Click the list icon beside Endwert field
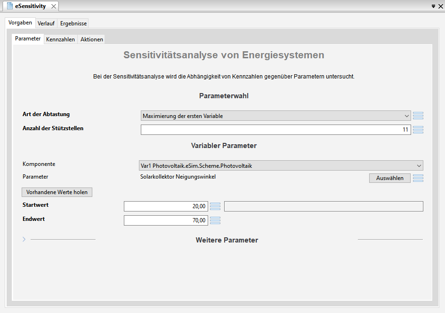This screenshot has width=445, height=313. pos(215,220)
